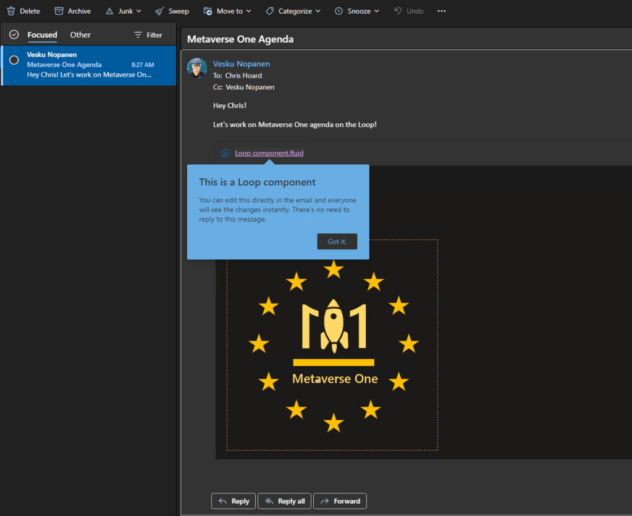Click the Metaverse One logo image

point(333,345)
